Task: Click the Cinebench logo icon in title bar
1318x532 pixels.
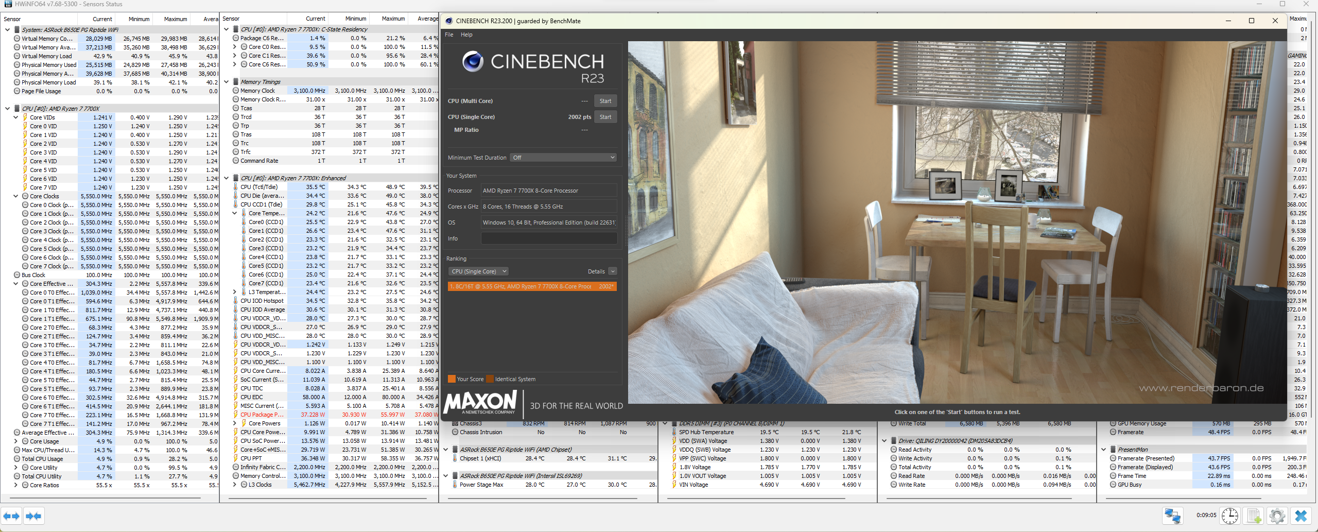Action: click(x=449, y=21)
